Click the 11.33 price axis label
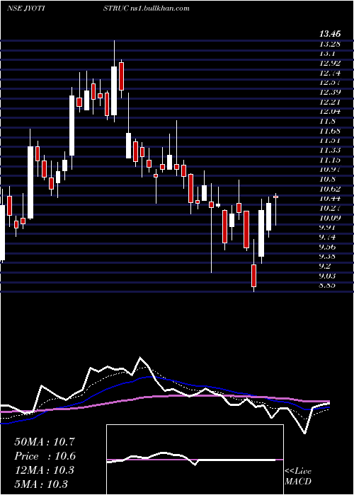This screenshot has height=495, width=354. pos(331,150)
